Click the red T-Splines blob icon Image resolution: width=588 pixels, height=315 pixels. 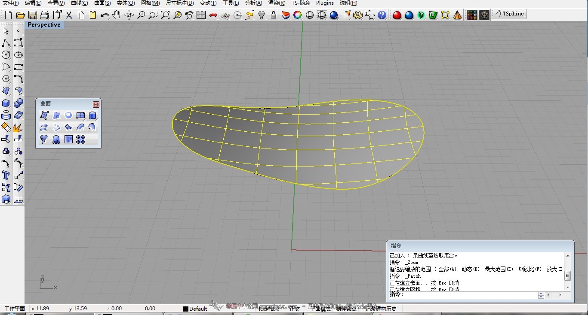click(397, 15)
